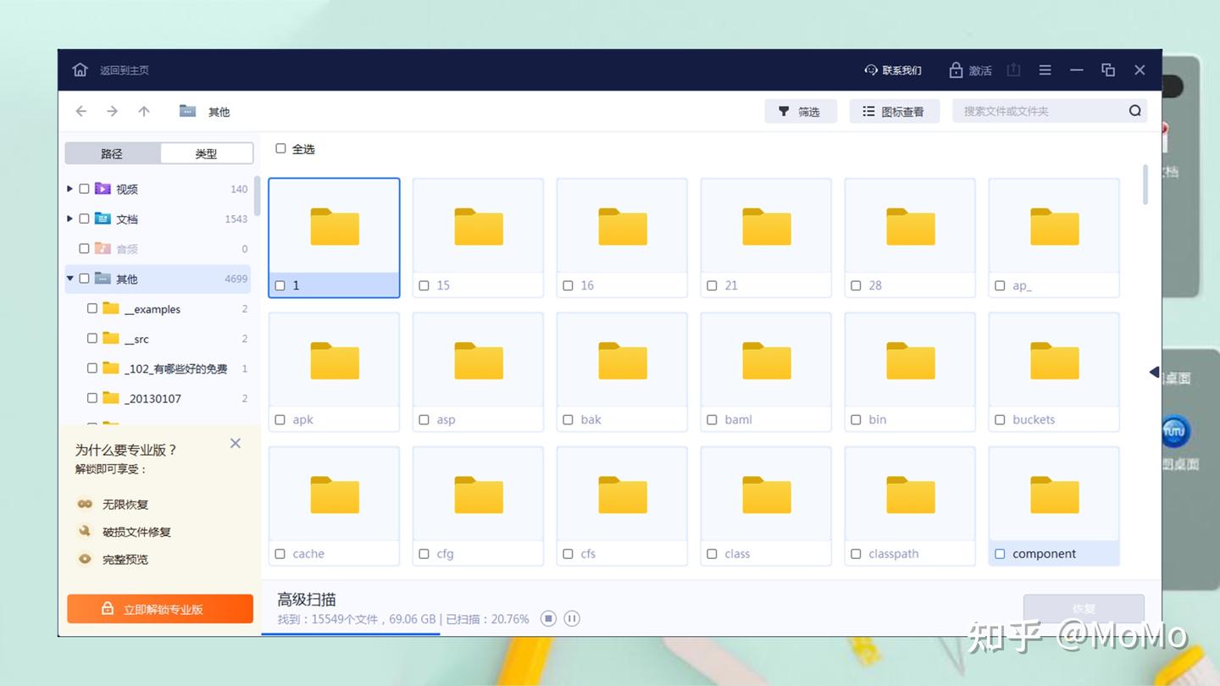
Task: Check the __src folder checkbox
Action: pos(92,338)
